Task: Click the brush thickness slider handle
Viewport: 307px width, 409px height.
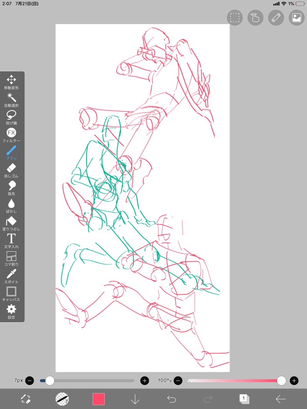Action: click(x=50, y=381)
